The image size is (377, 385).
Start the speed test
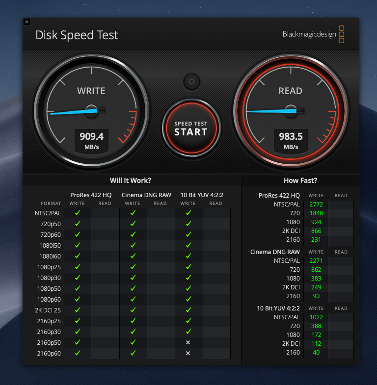pyautogui.click(x=191, y=128)
